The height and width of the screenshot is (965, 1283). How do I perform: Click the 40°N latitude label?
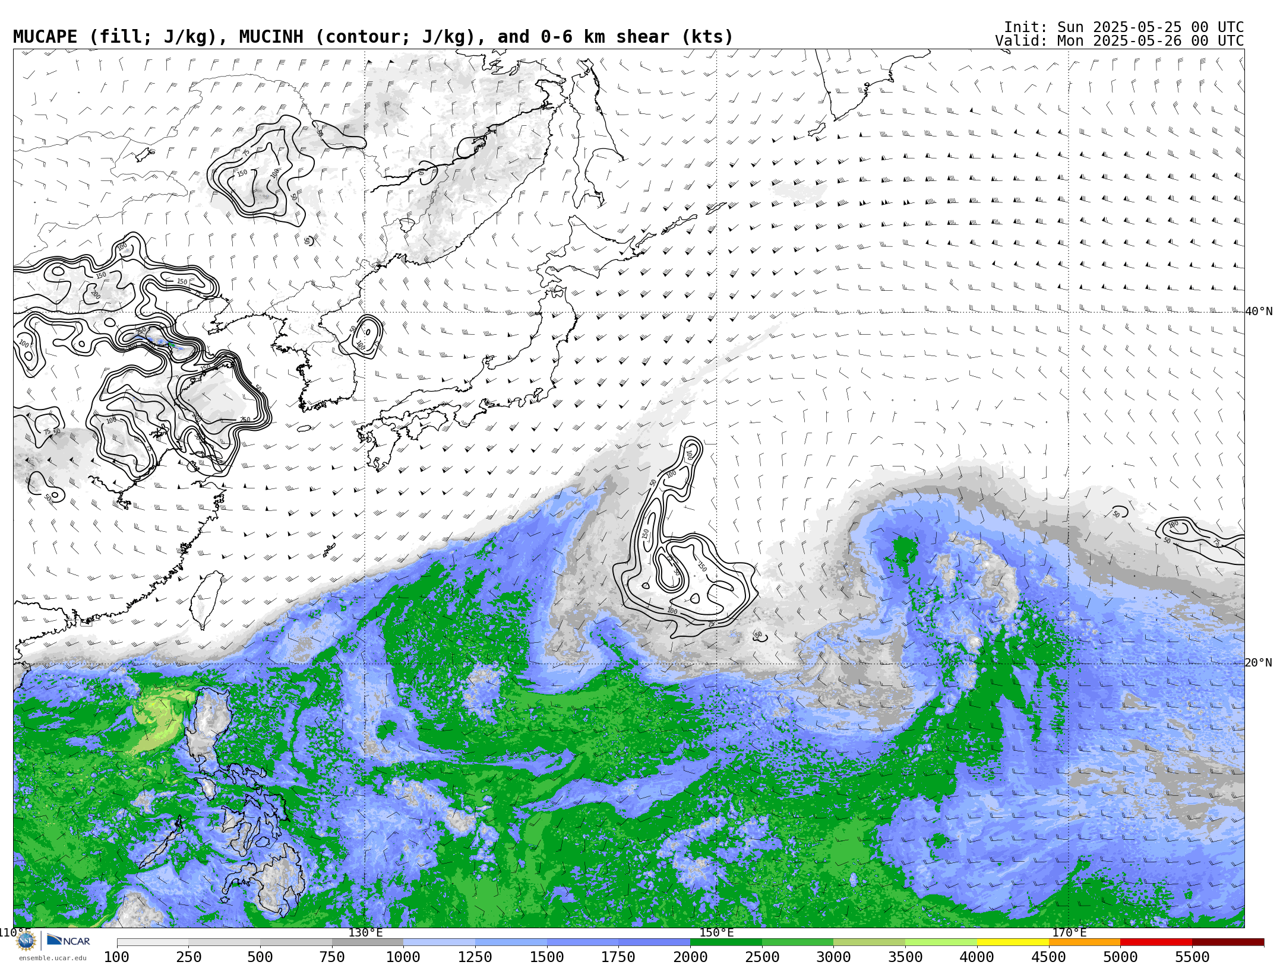(1259, 312)
